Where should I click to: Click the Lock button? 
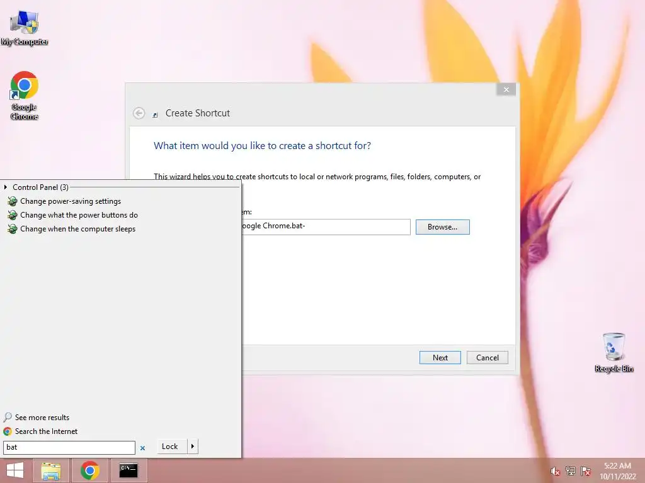point(172,447)
